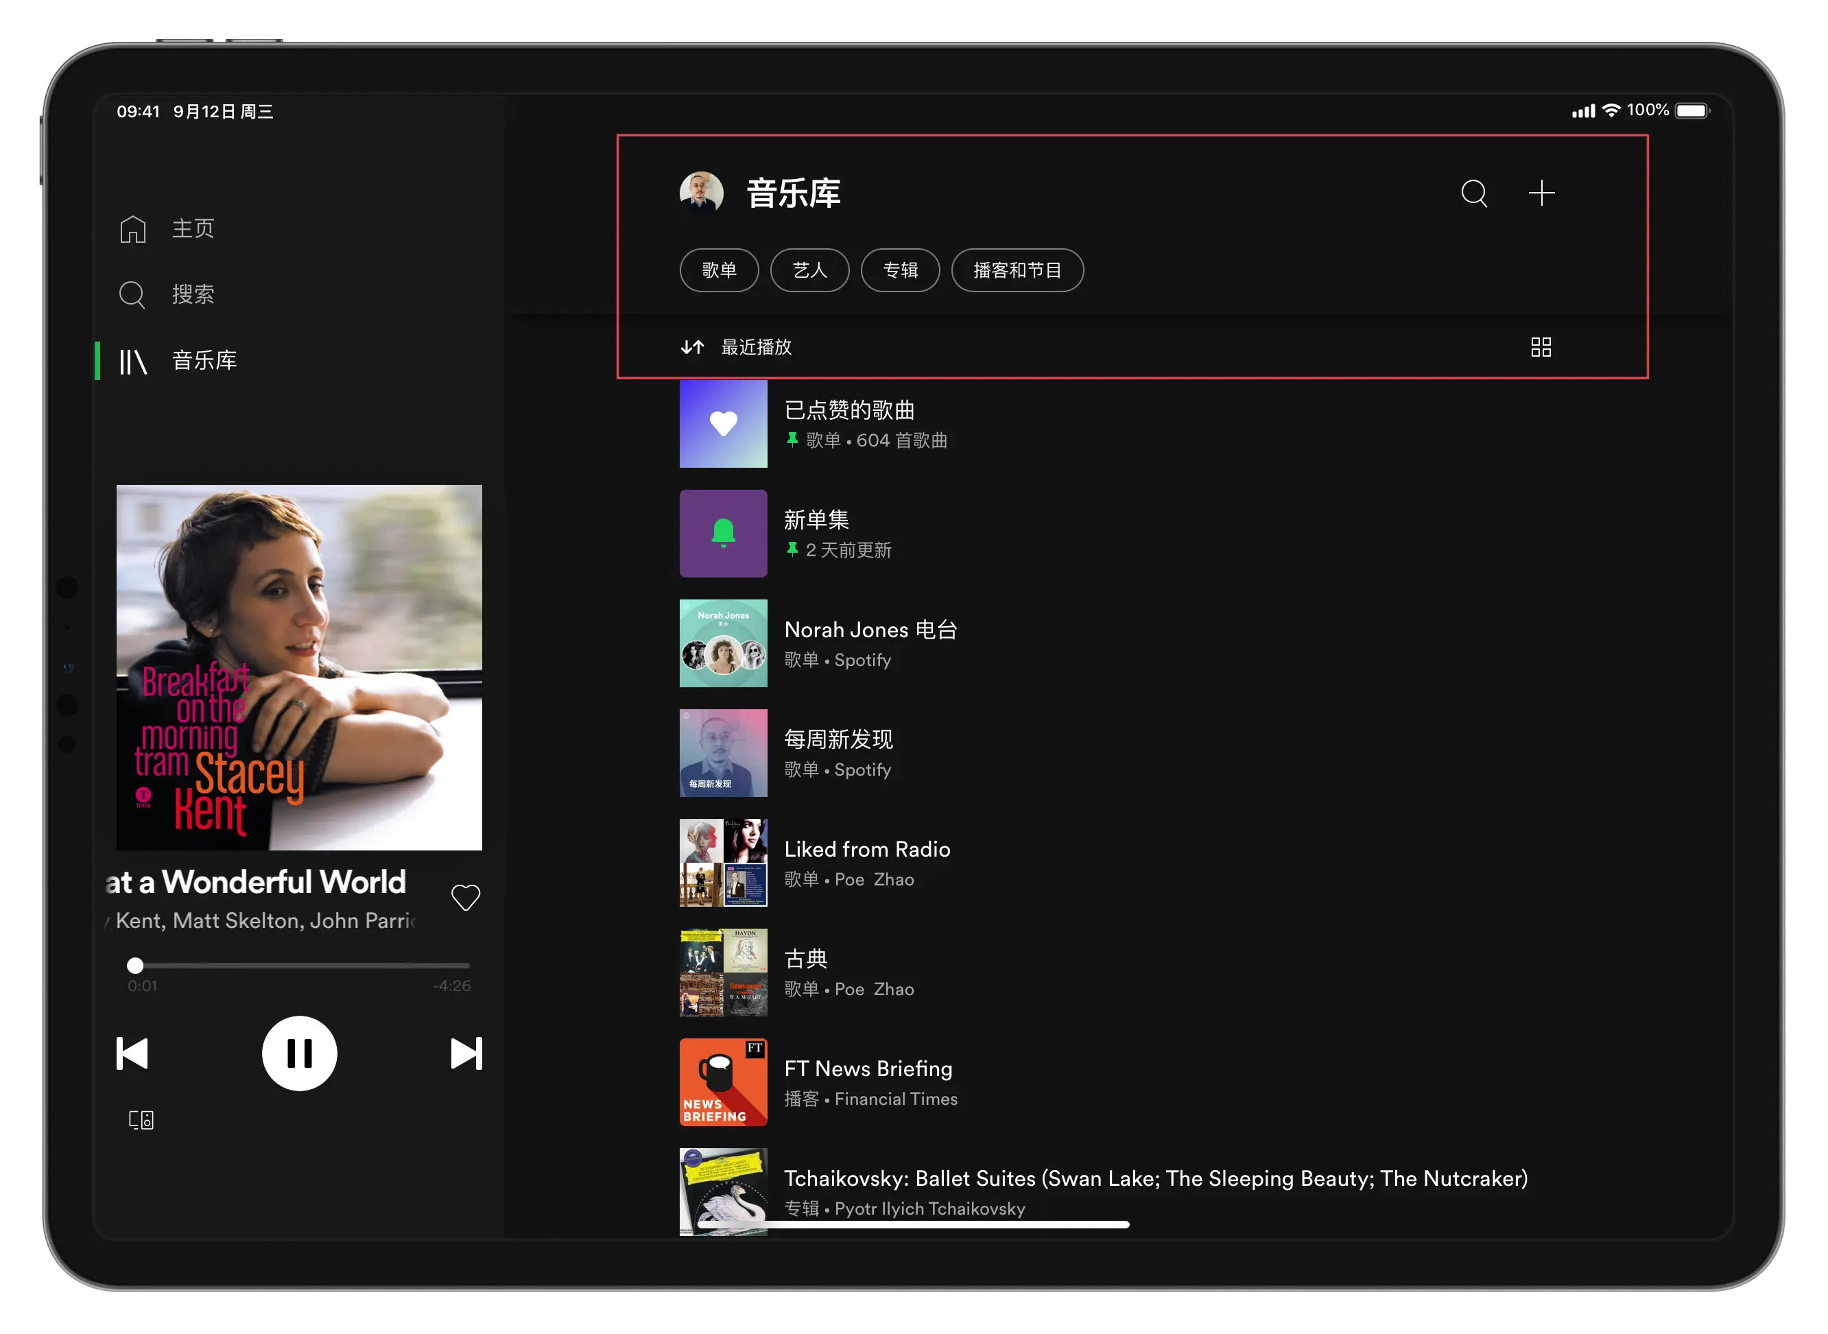This screenshot has height=1334, width=1828.
Task: Filter library by 专辑
Action: pyautogui.click(x=899, y=270)
